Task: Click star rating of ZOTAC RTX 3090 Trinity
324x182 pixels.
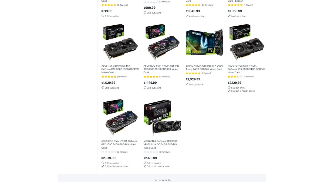Action: 198,73
